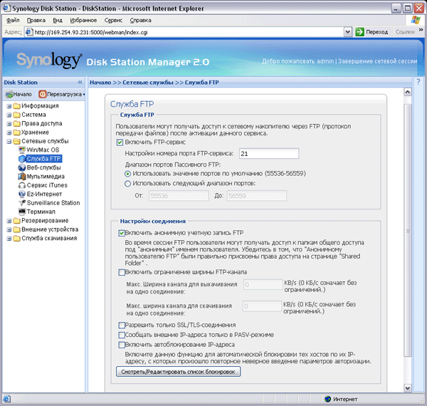Viewport: 427px width, 406px height.
Task: Click the Ссылки links toolbar label
Action: tap(405, 32)
